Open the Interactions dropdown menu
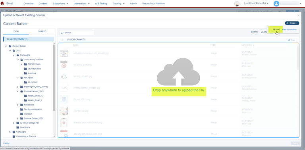Screen dimensions: 305x150 pos(81,4)
